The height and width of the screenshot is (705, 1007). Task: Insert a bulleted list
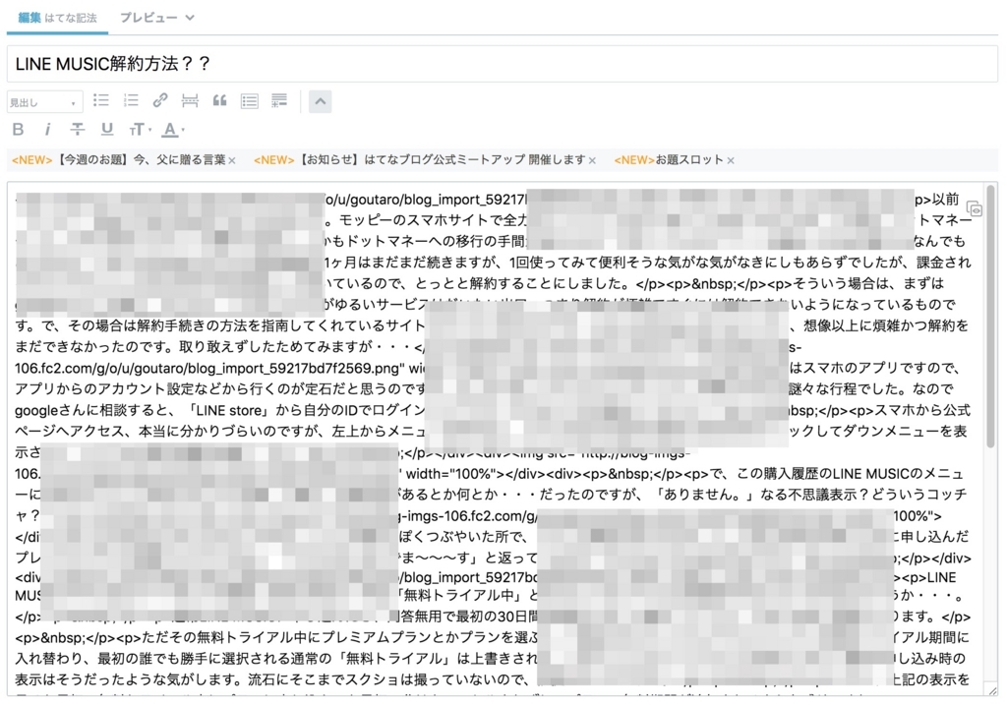101,100
